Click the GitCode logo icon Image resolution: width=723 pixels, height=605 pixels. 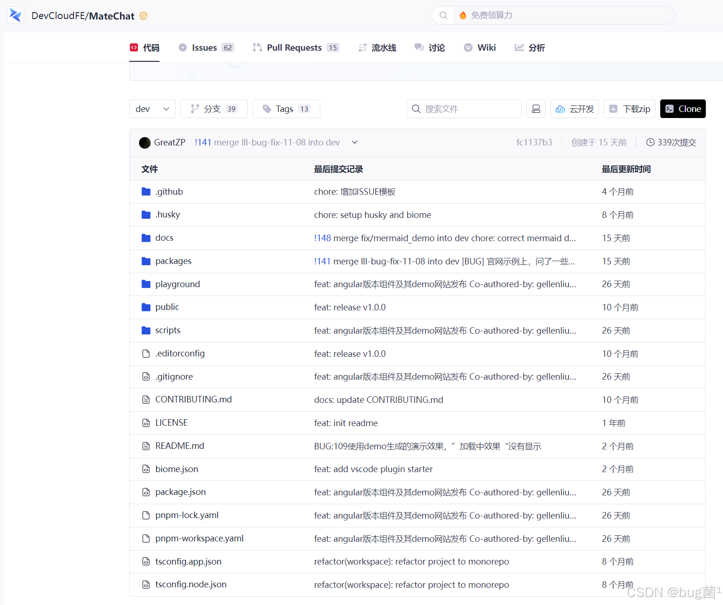(x=15, y=15)
